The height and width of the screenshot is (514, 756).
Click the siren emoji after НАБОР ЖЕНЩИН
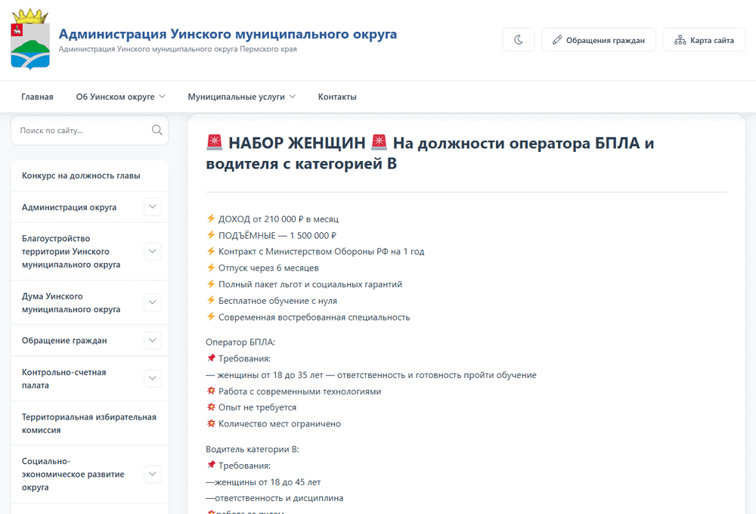380,143
